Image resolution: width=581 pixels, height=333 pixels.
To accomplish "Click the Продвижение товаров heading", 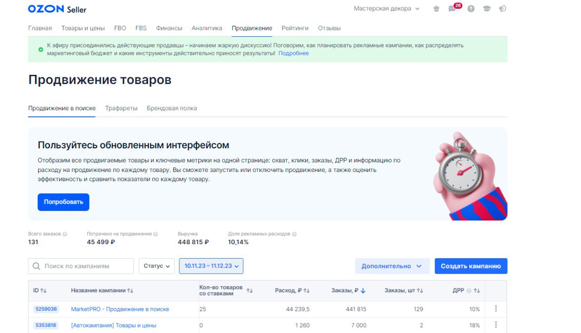I will click(x=100, y=80).
